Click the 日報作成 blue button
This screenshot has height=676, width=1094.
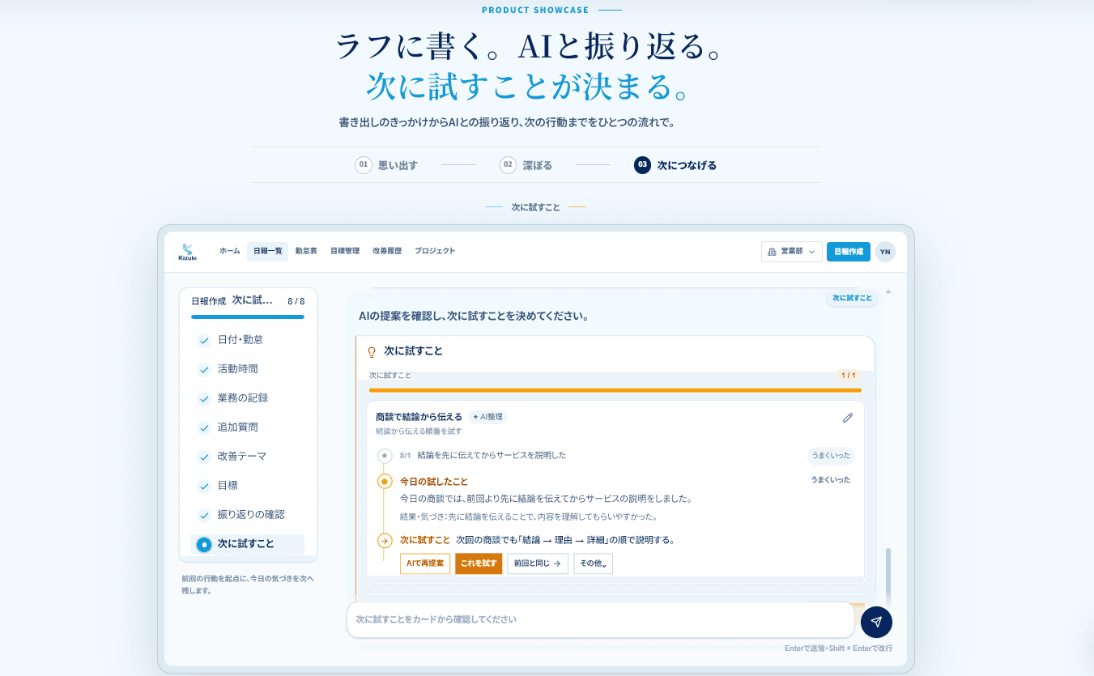pos(849,252)
